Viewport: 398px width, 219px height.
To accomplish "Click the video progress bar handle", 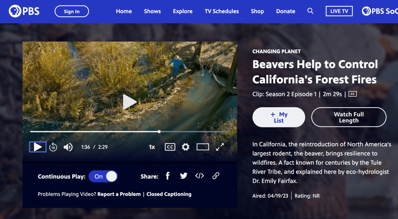I will coord(159,132).
